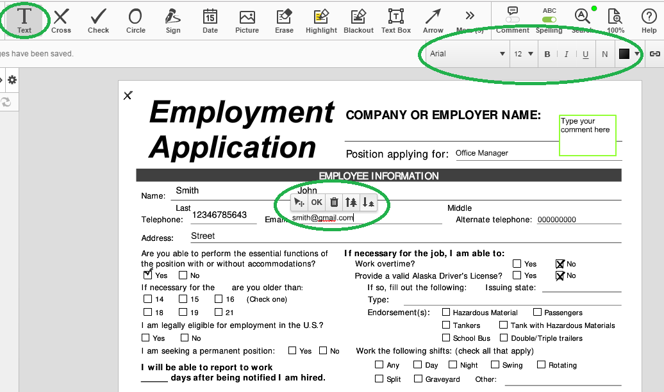Check No for accommodations question
Viewport: 664px width, 392px height.
coord(183,275)
